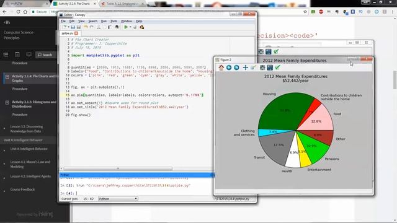Open the Edit menu in Canopy

pos(72,21)
